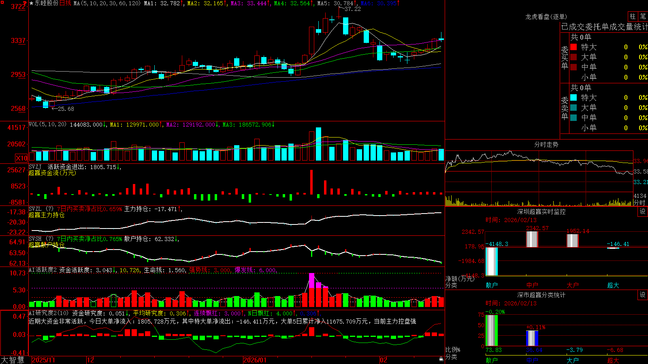Image resolution: width=648 pixels, height=364 pixels.
Task: Click the star icon beside 东睦股份
Action: click(31, 3)
